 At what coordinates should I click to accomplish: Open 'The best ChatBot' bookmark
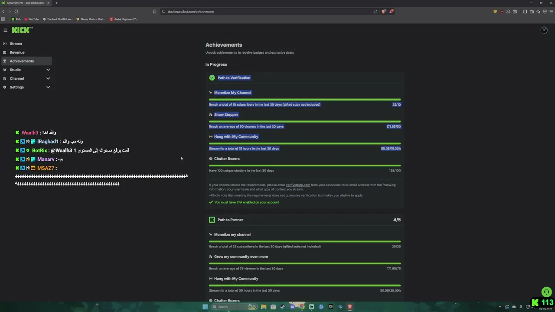pyautogui.click(x=58, y=19)
